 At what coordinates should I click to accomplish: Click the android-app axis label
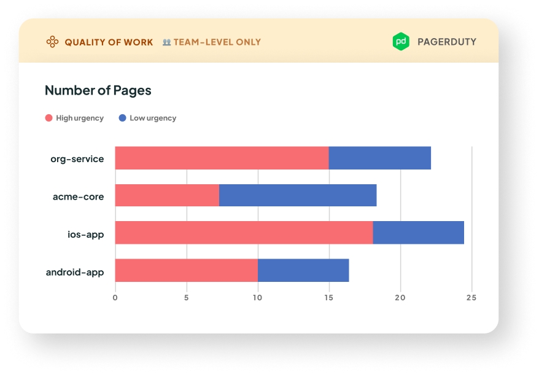[x=75, y=271]
